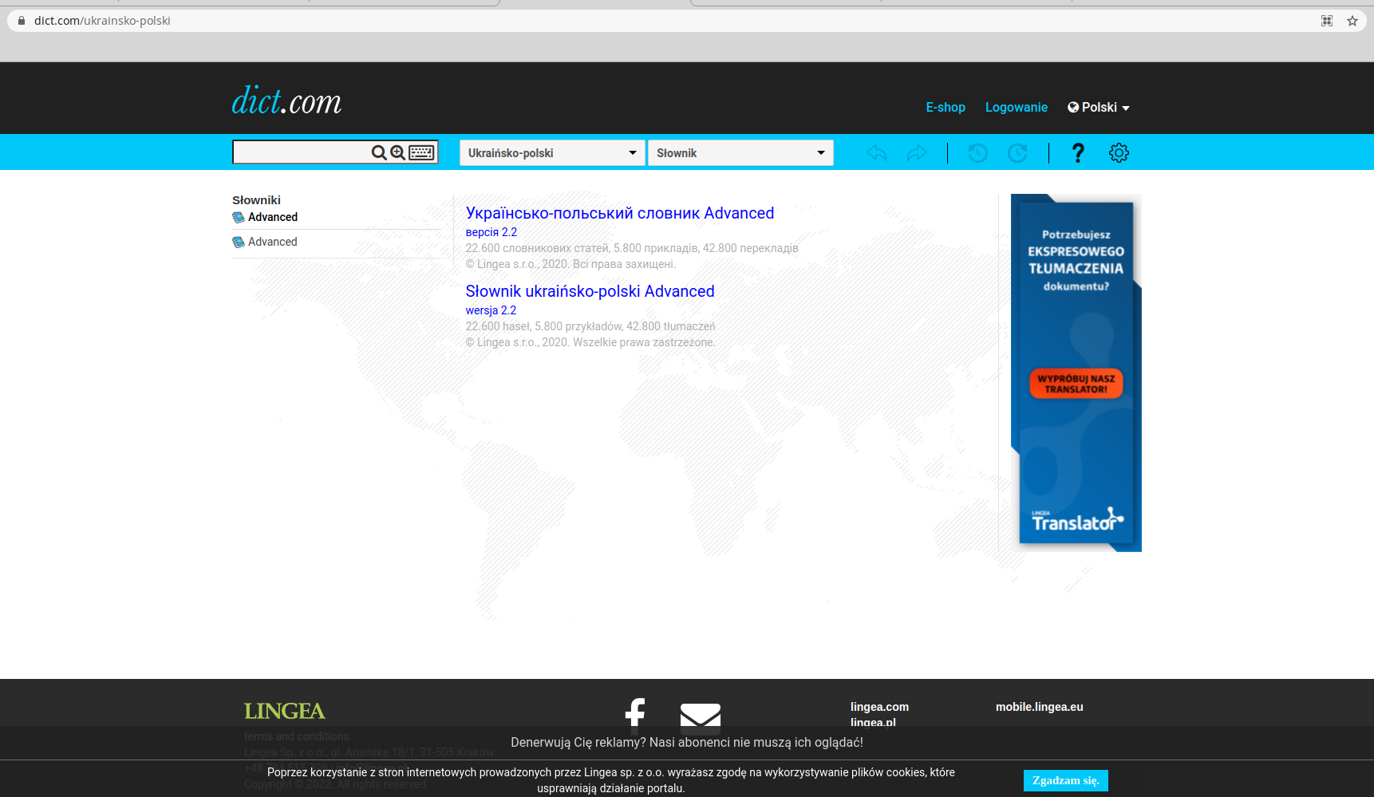This screenshot has width=1374, height=797.
Task: Open the E-shop link
Action: pos(946,107)
